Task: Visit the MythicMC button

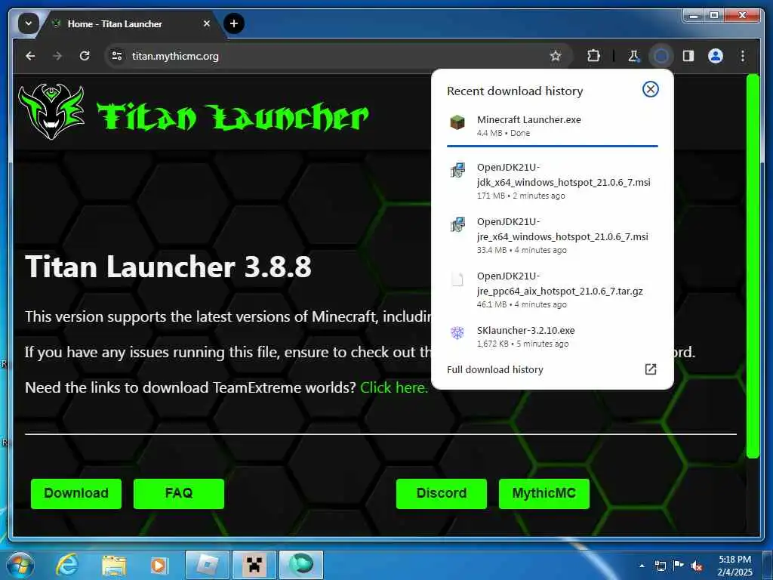Action: click(x=544, y=493)
